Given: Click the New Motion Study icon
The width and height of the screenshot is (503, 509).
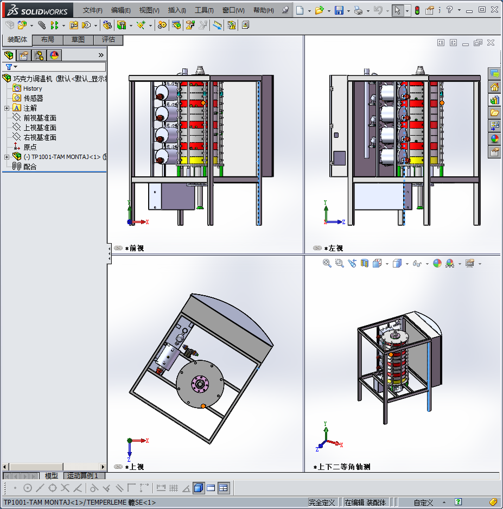Looking at the screenshot, I should (162, 25).
